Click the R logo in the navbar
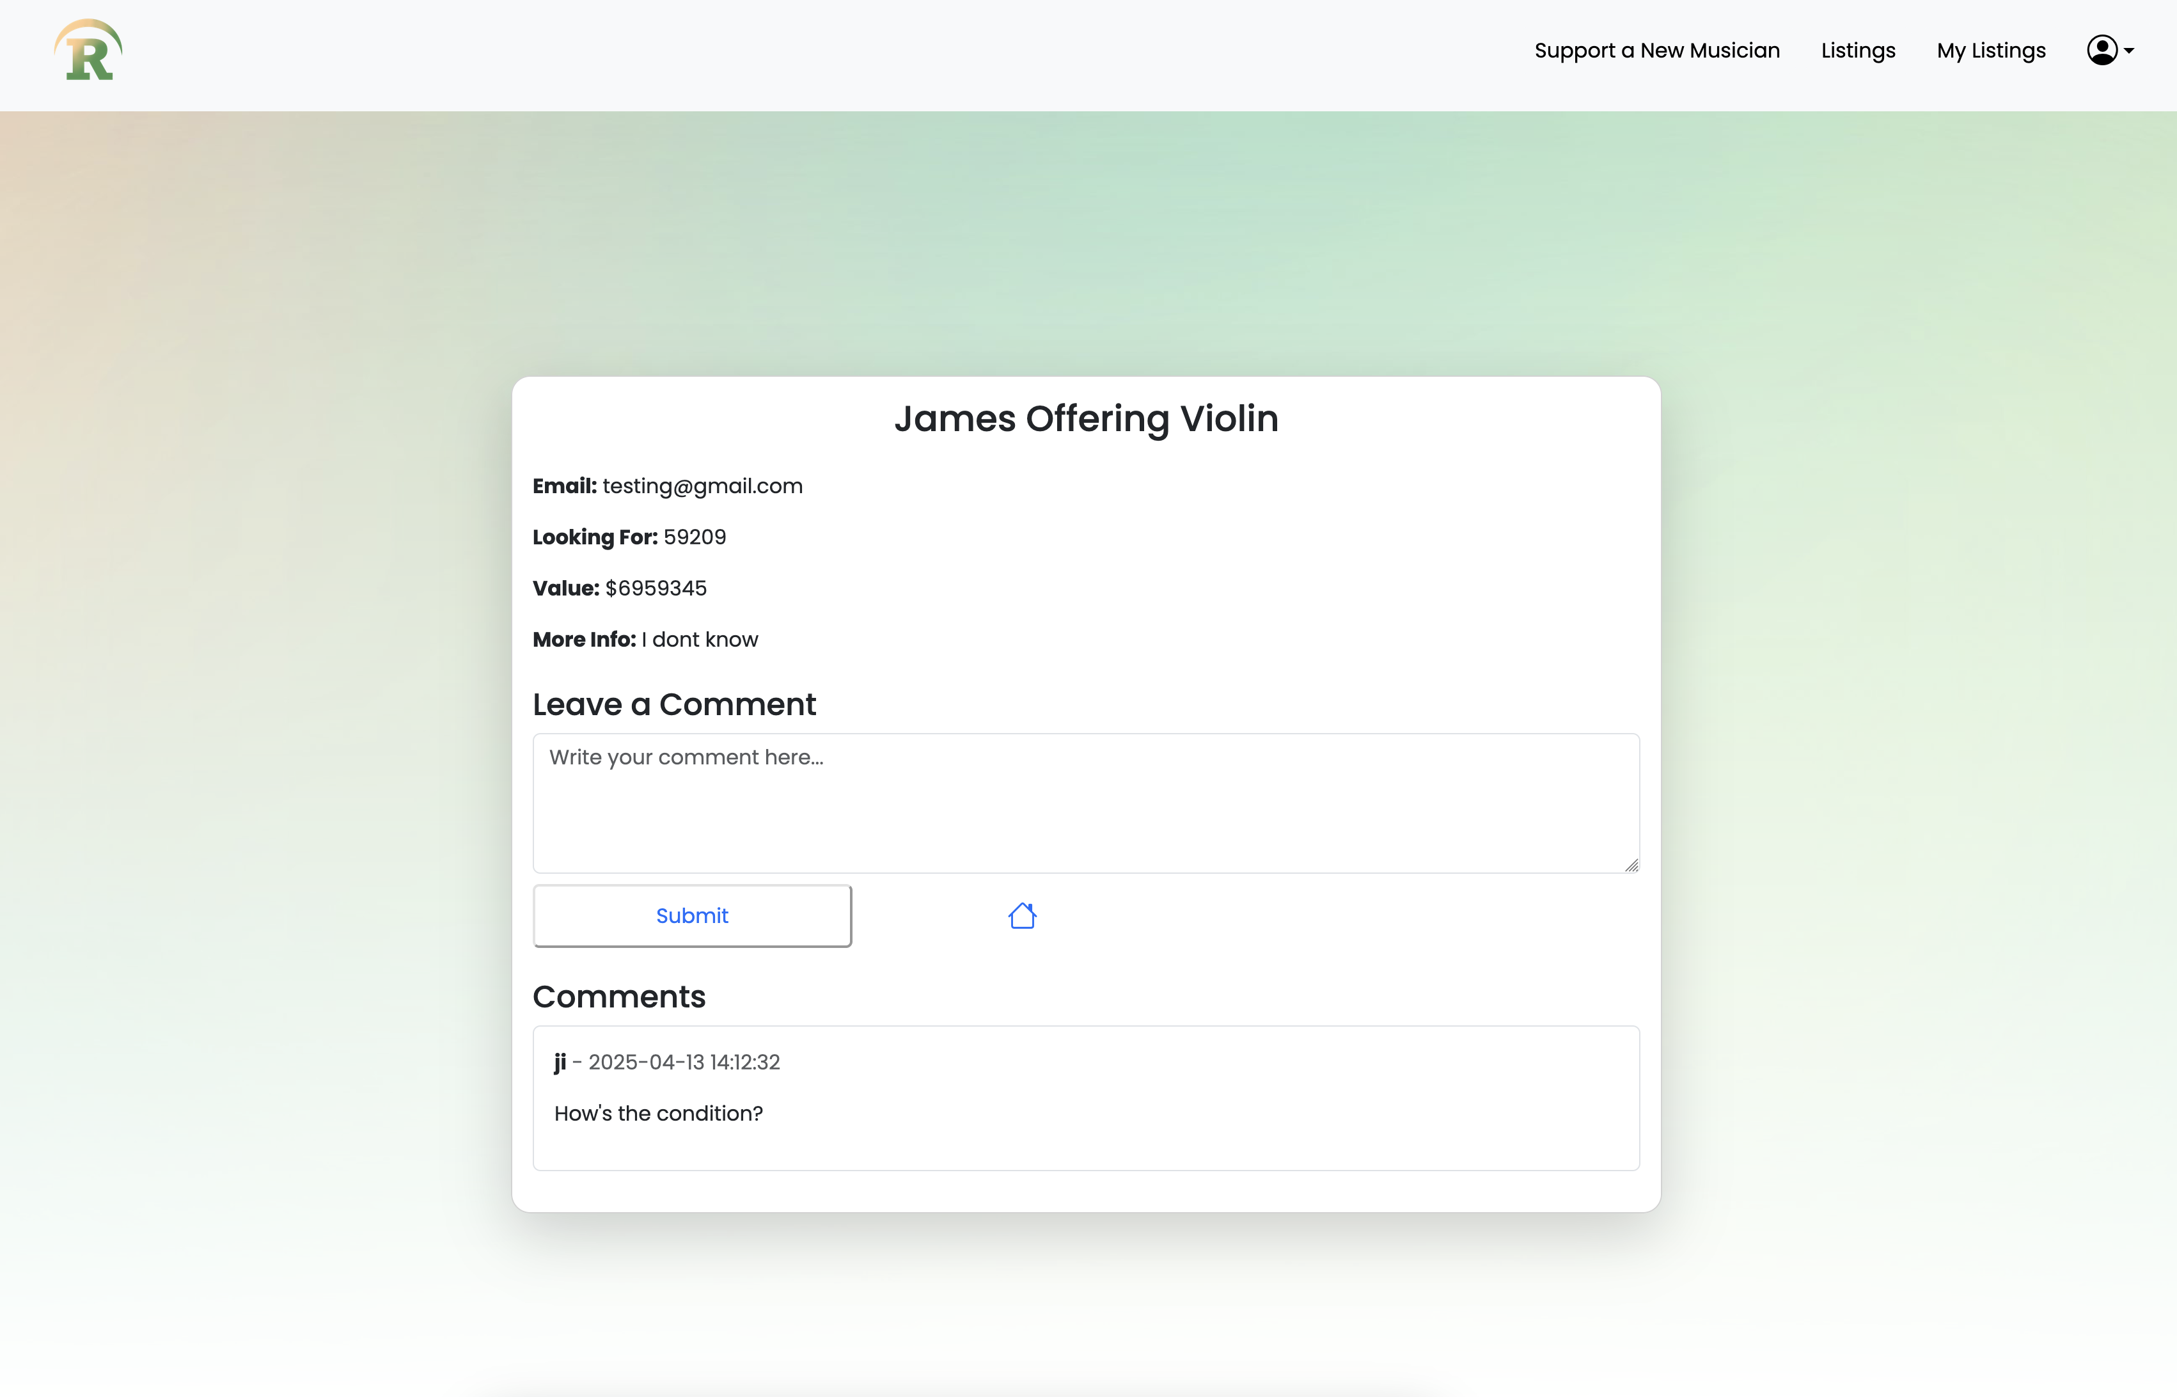The height and width of the screenshot is (1397, 2177). coord(88,51)
